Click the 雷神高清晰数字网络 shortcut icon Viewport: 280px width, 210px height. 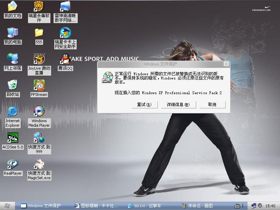click(65, 6)
